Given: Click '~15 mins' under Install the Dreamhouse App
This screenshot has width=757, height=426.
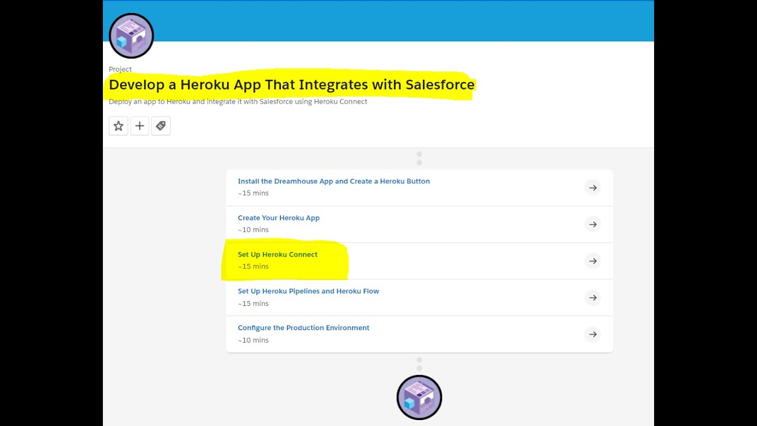Looking at the screenshot, I should (253, 193).
